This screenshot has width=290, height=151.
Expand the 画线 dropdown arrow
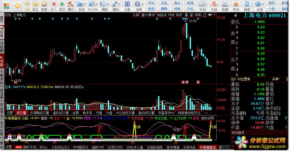[x=119, y=4]
